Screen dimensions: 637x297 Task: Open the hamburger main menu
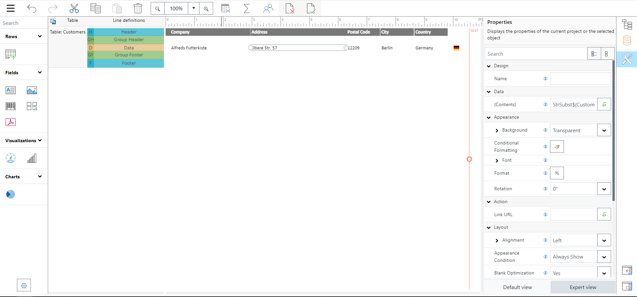11,8
